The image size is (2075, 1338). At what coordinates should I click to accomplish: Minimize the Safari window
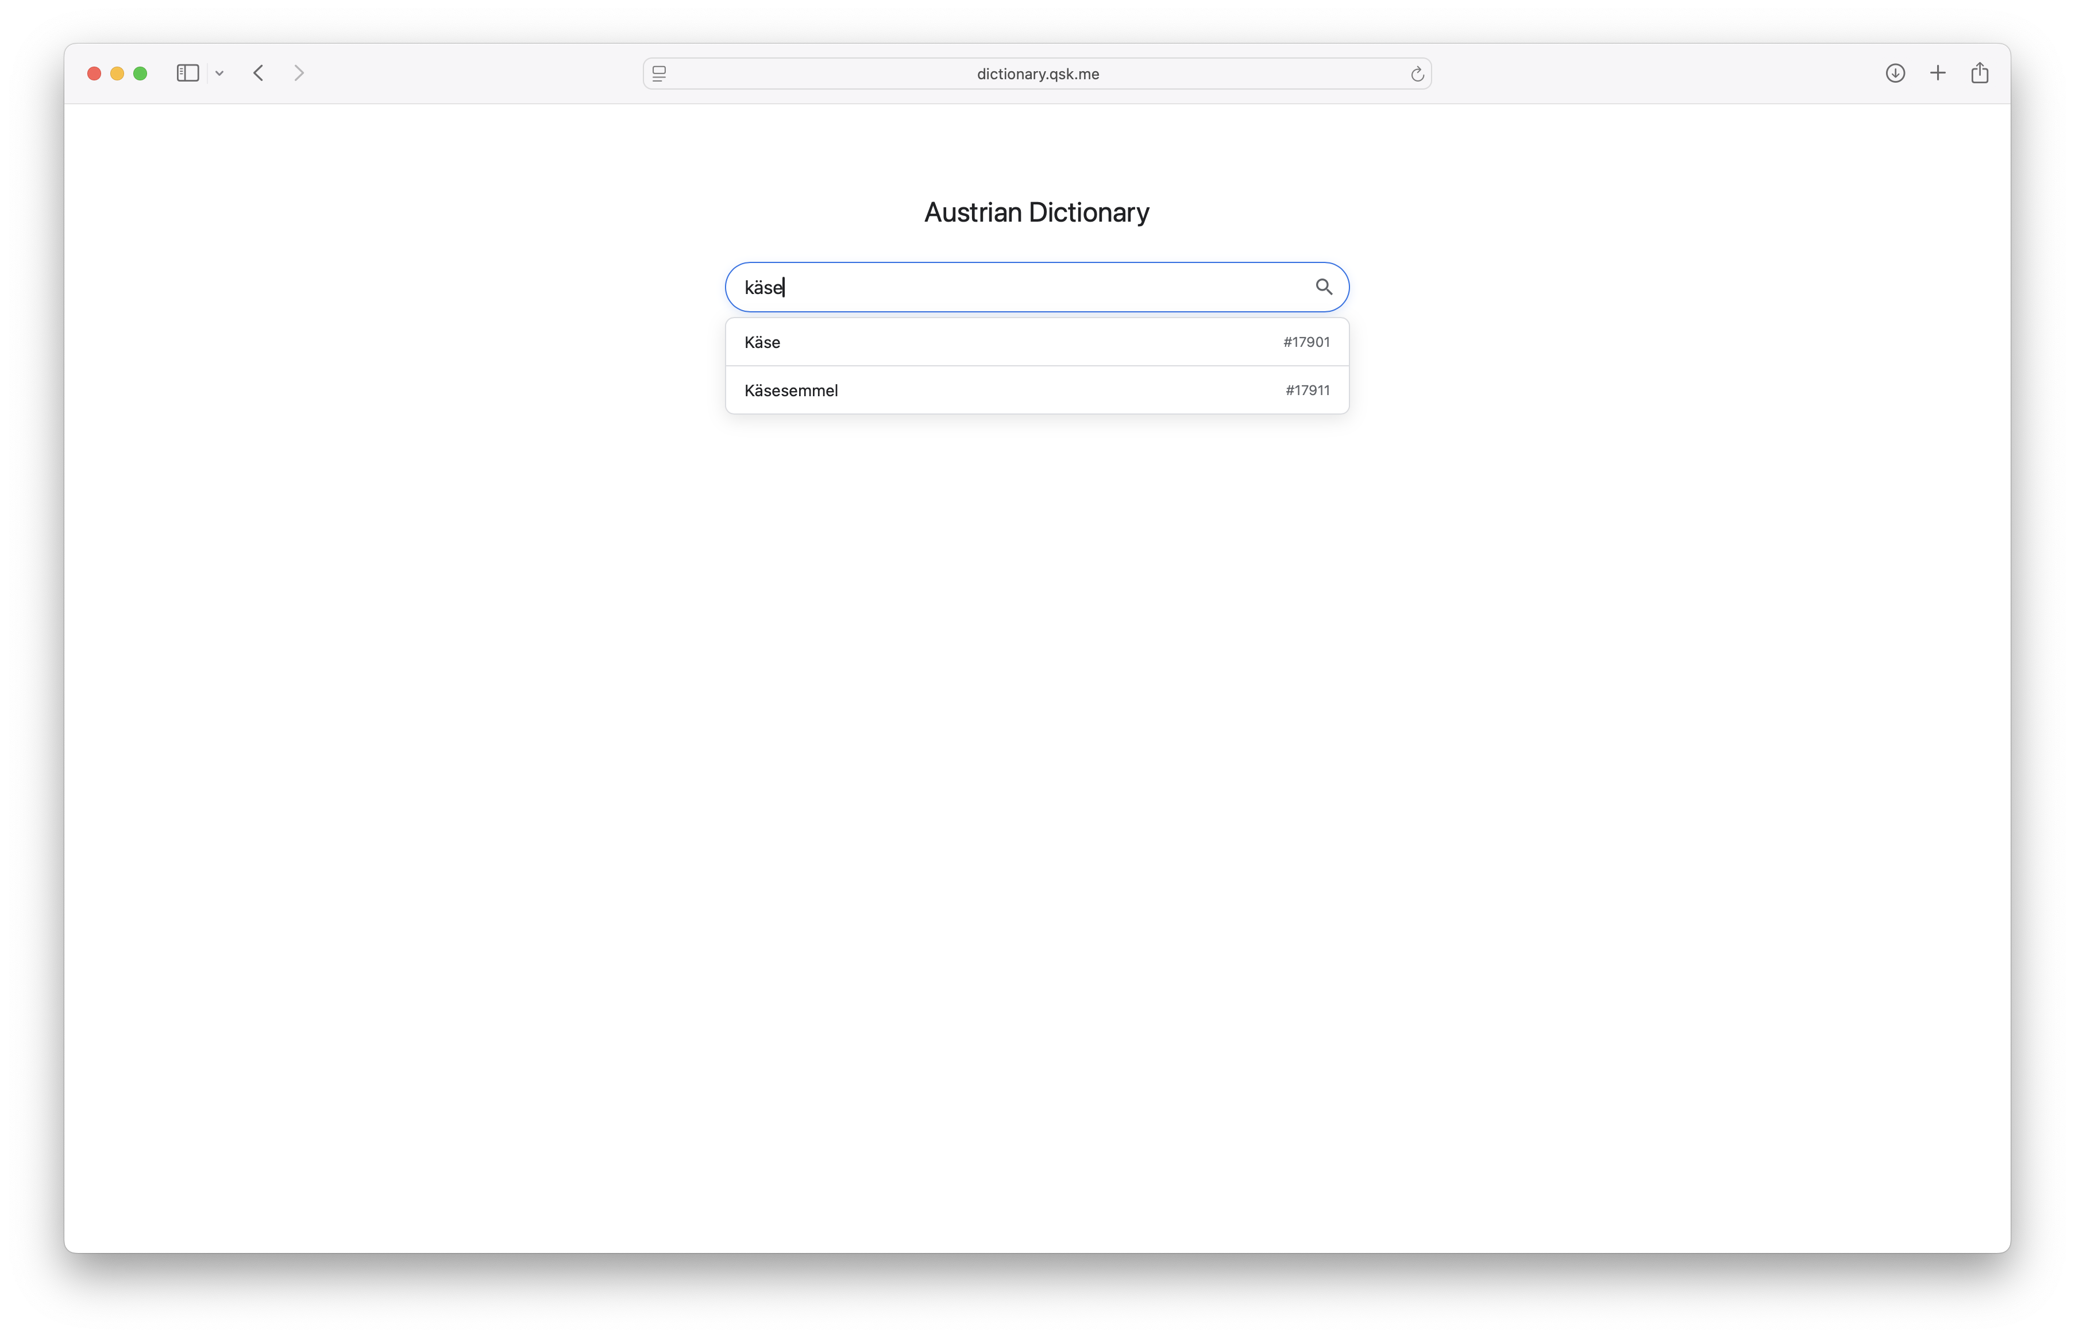(117, 74)
